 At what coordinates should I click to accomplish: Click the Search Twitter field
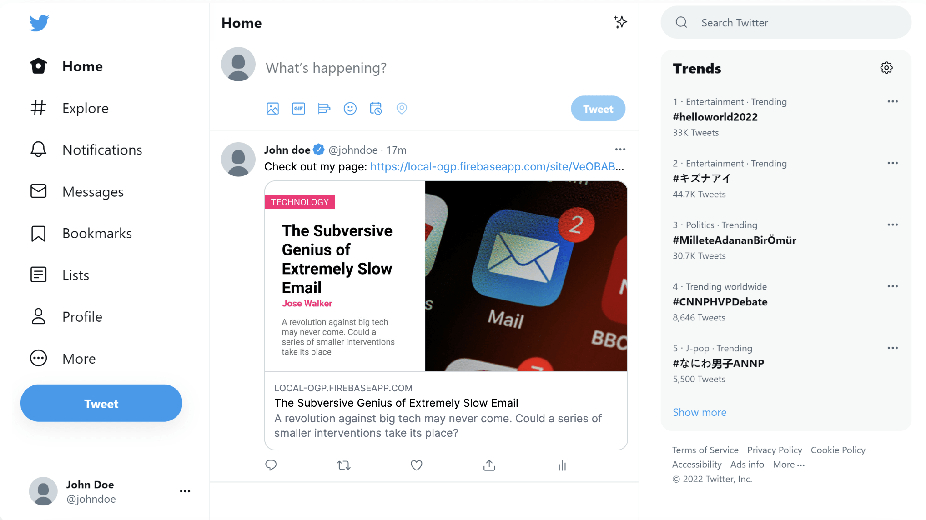pos(786,22)
